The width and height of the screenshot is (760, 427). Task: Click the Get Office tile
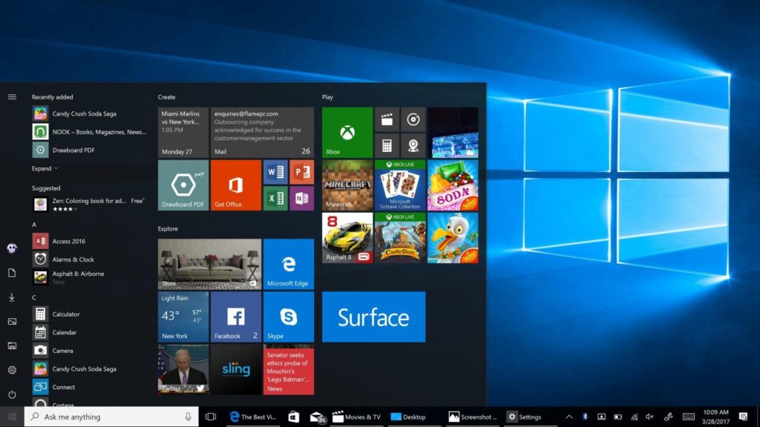[x=235, y=185]
